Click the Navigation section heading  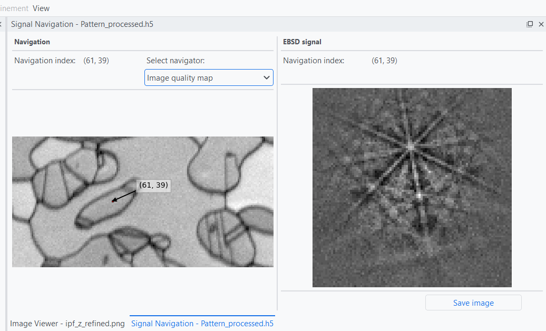coord(32,42)
